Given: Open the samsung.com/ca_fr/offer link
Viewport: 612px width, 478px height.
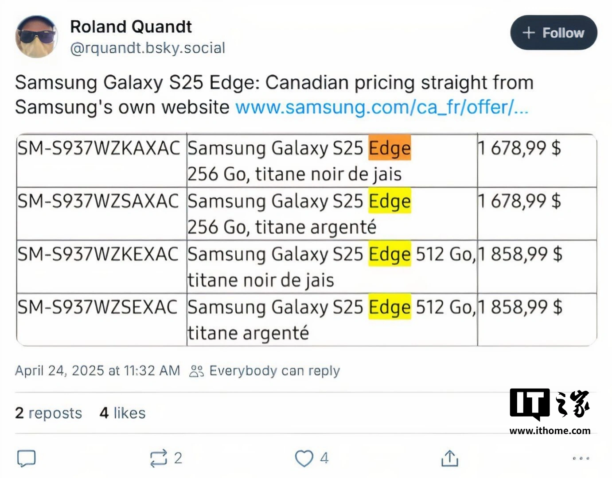Looking at the screenshot, I should (382, 108).
